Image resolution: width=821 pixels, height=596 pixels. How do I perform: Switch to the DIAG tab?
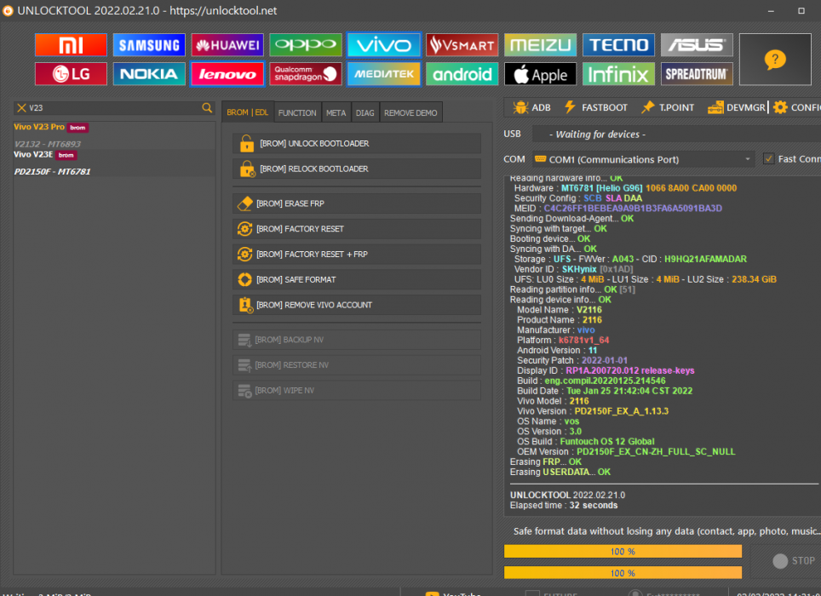click(365, 112)
